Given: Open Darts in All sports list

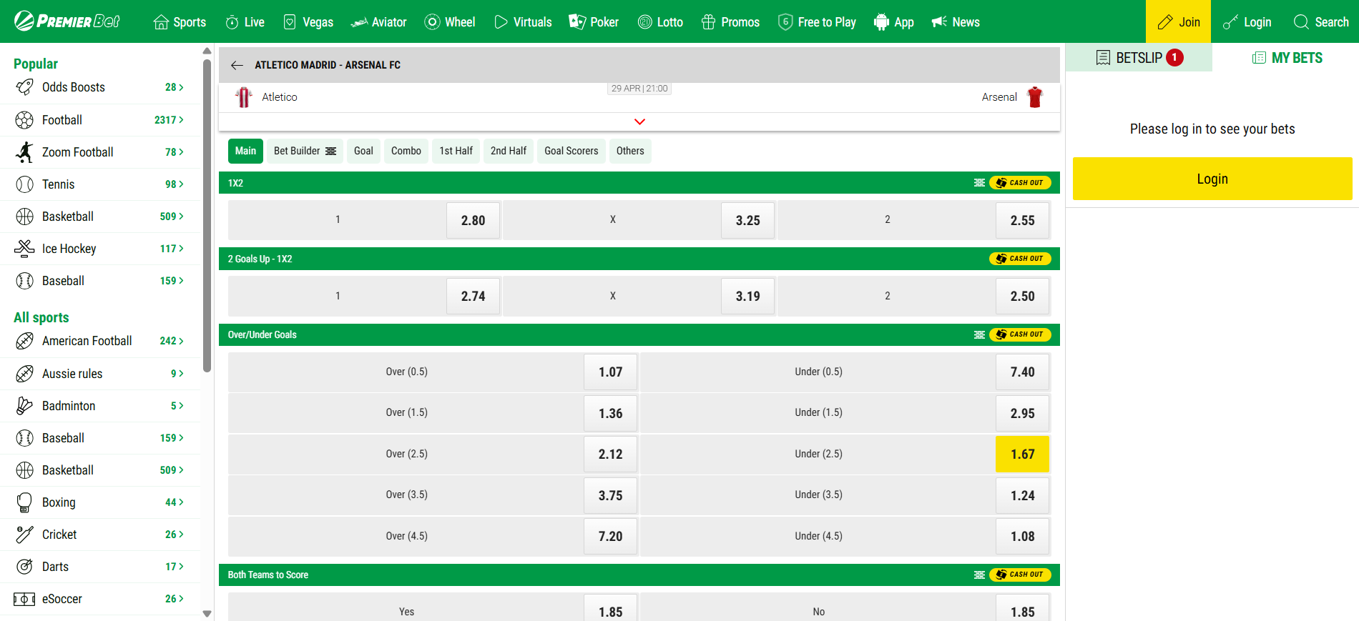Looking at the screenshot, I should [100, 567].
